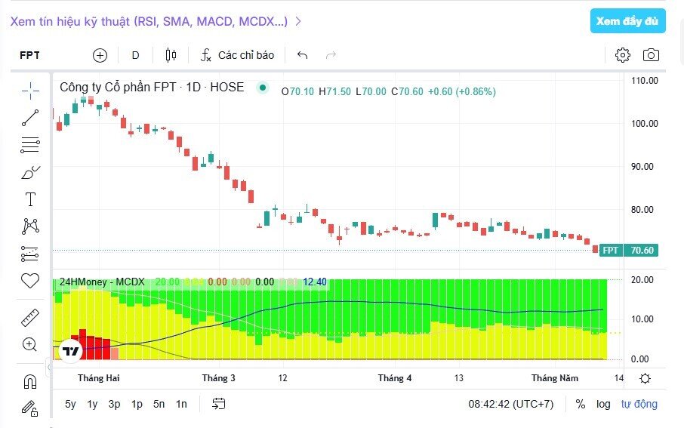Set time range to 5y
The image size is (684, 428).
click(70, 404)
